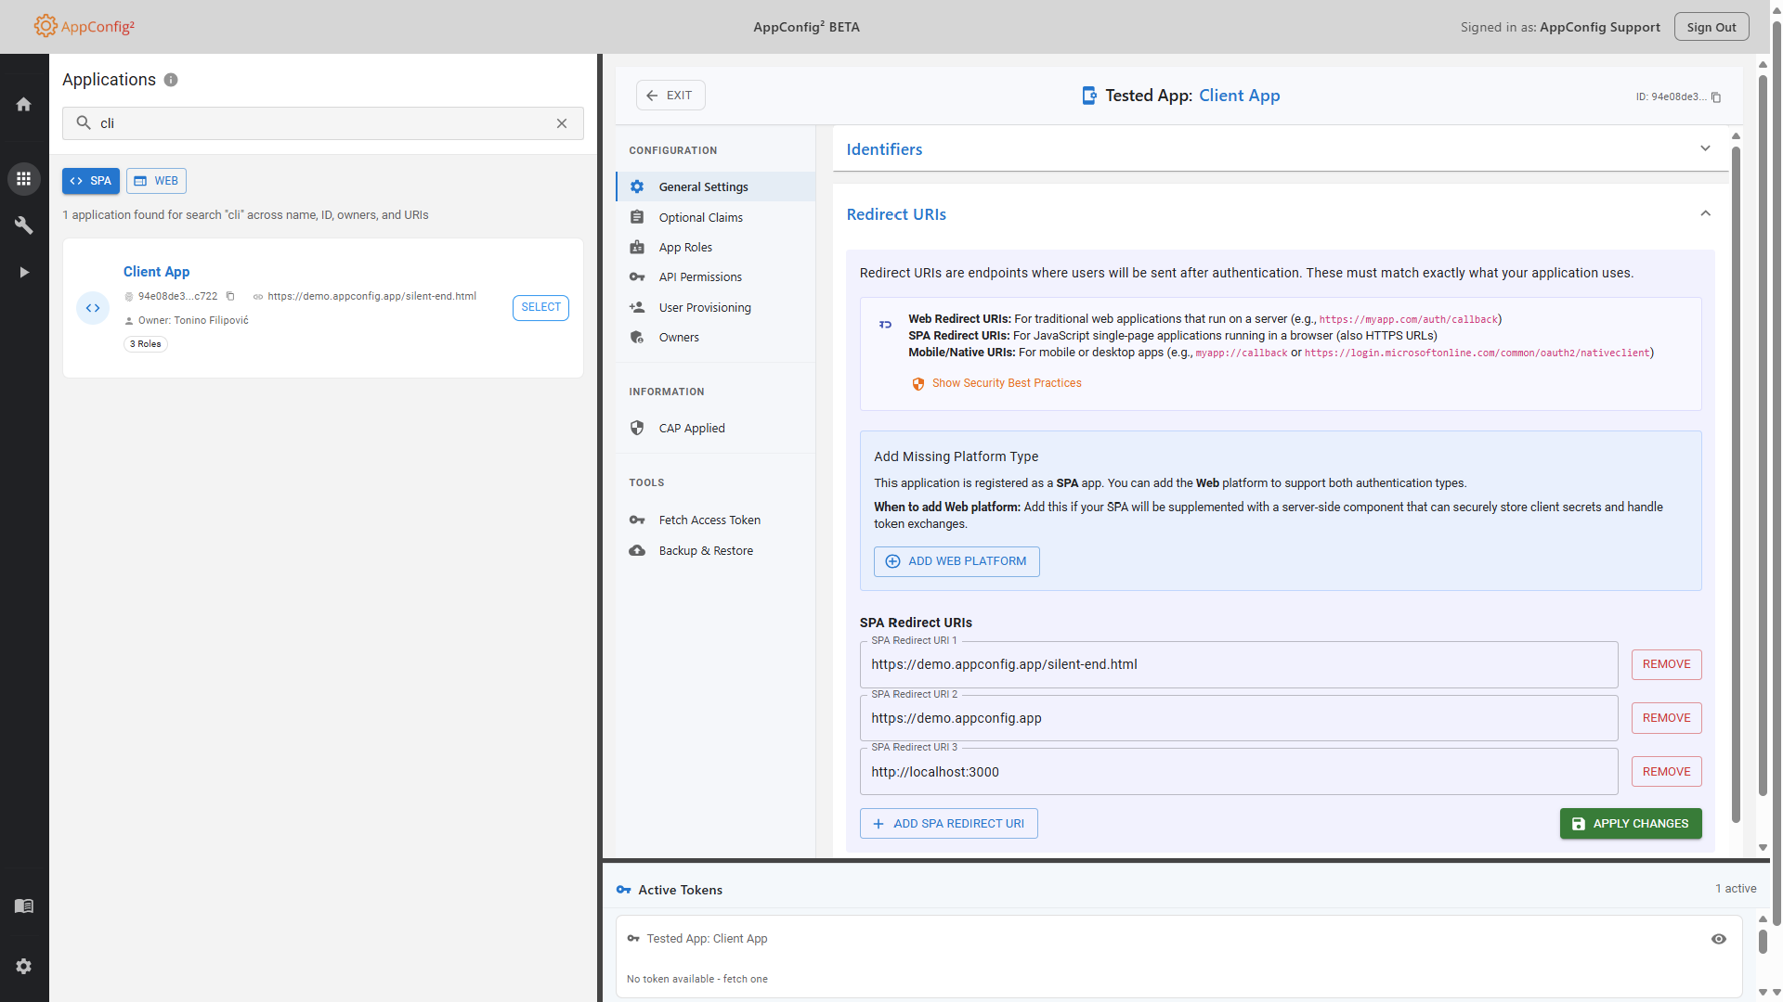
Task: Click the shield icon next to Security Best Practices
Action: (918, 383)
